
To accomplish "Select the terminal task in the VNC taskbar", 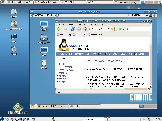I will point(85,106).
